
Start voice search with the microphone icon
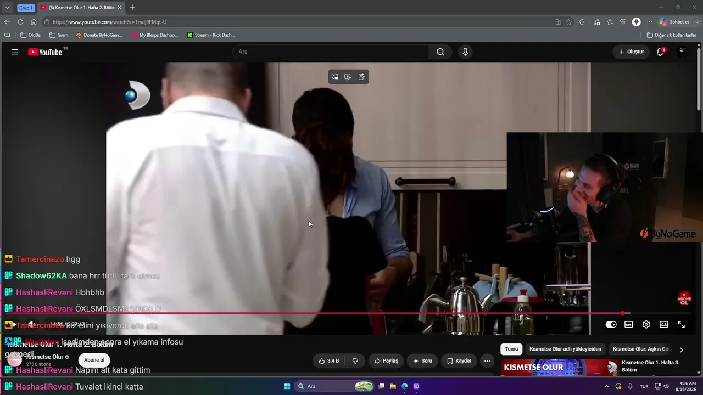click(x=465, y=52)
